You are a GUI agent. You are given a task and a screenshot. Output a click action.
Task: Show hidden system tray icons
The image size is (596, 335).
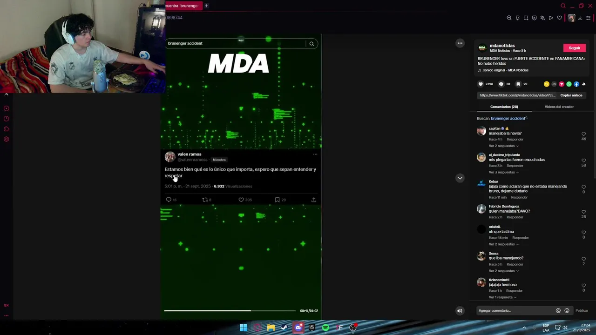click(524, 328)
